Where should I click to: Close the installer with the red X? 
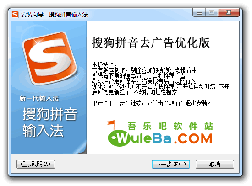[229, 13]
